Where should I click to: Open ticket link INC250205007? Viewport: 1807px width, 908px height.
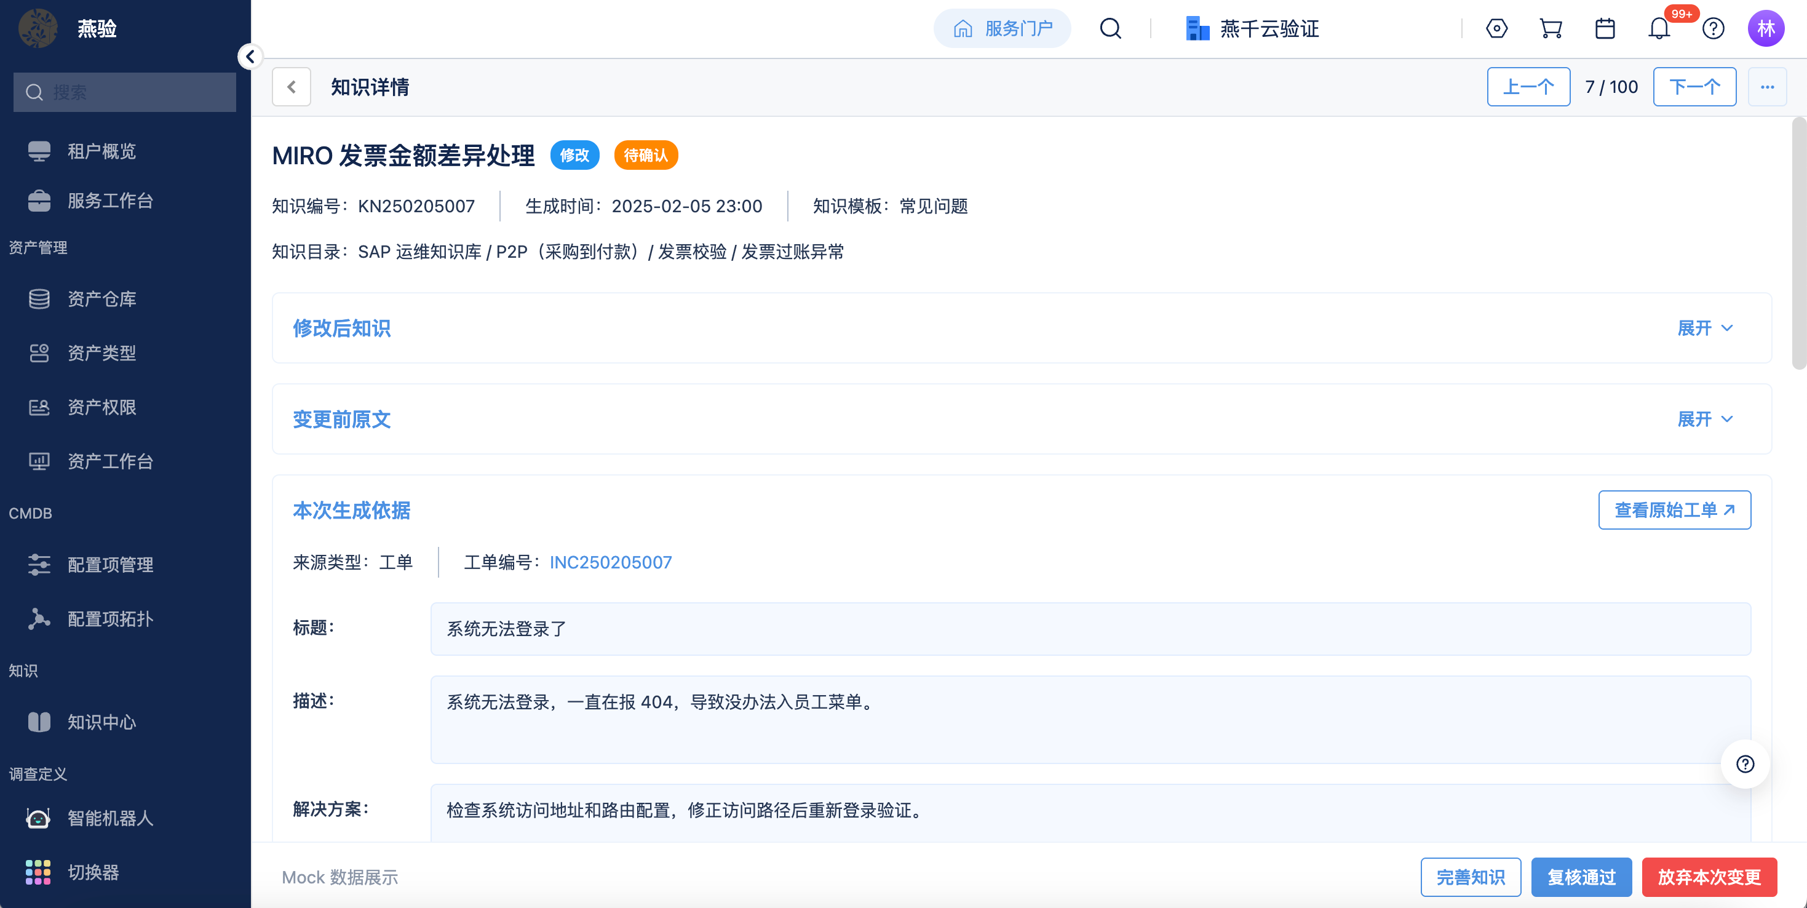pos(610,563)
